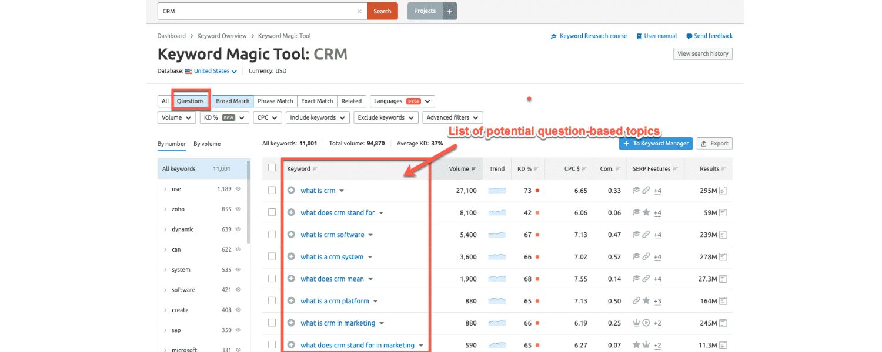Switch to the Questions tab
This screenshot has height=352, width=882.
[190, 101]
